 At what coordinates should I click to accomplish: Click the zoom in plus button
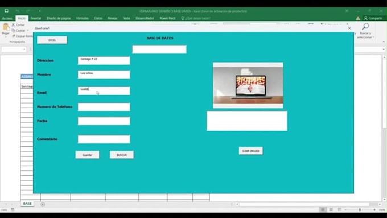374,209
